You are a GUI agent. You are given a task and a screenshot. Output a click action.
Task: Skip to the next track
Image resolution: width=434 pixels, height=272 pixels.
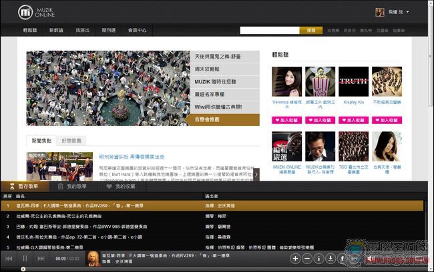pos(41,259)
